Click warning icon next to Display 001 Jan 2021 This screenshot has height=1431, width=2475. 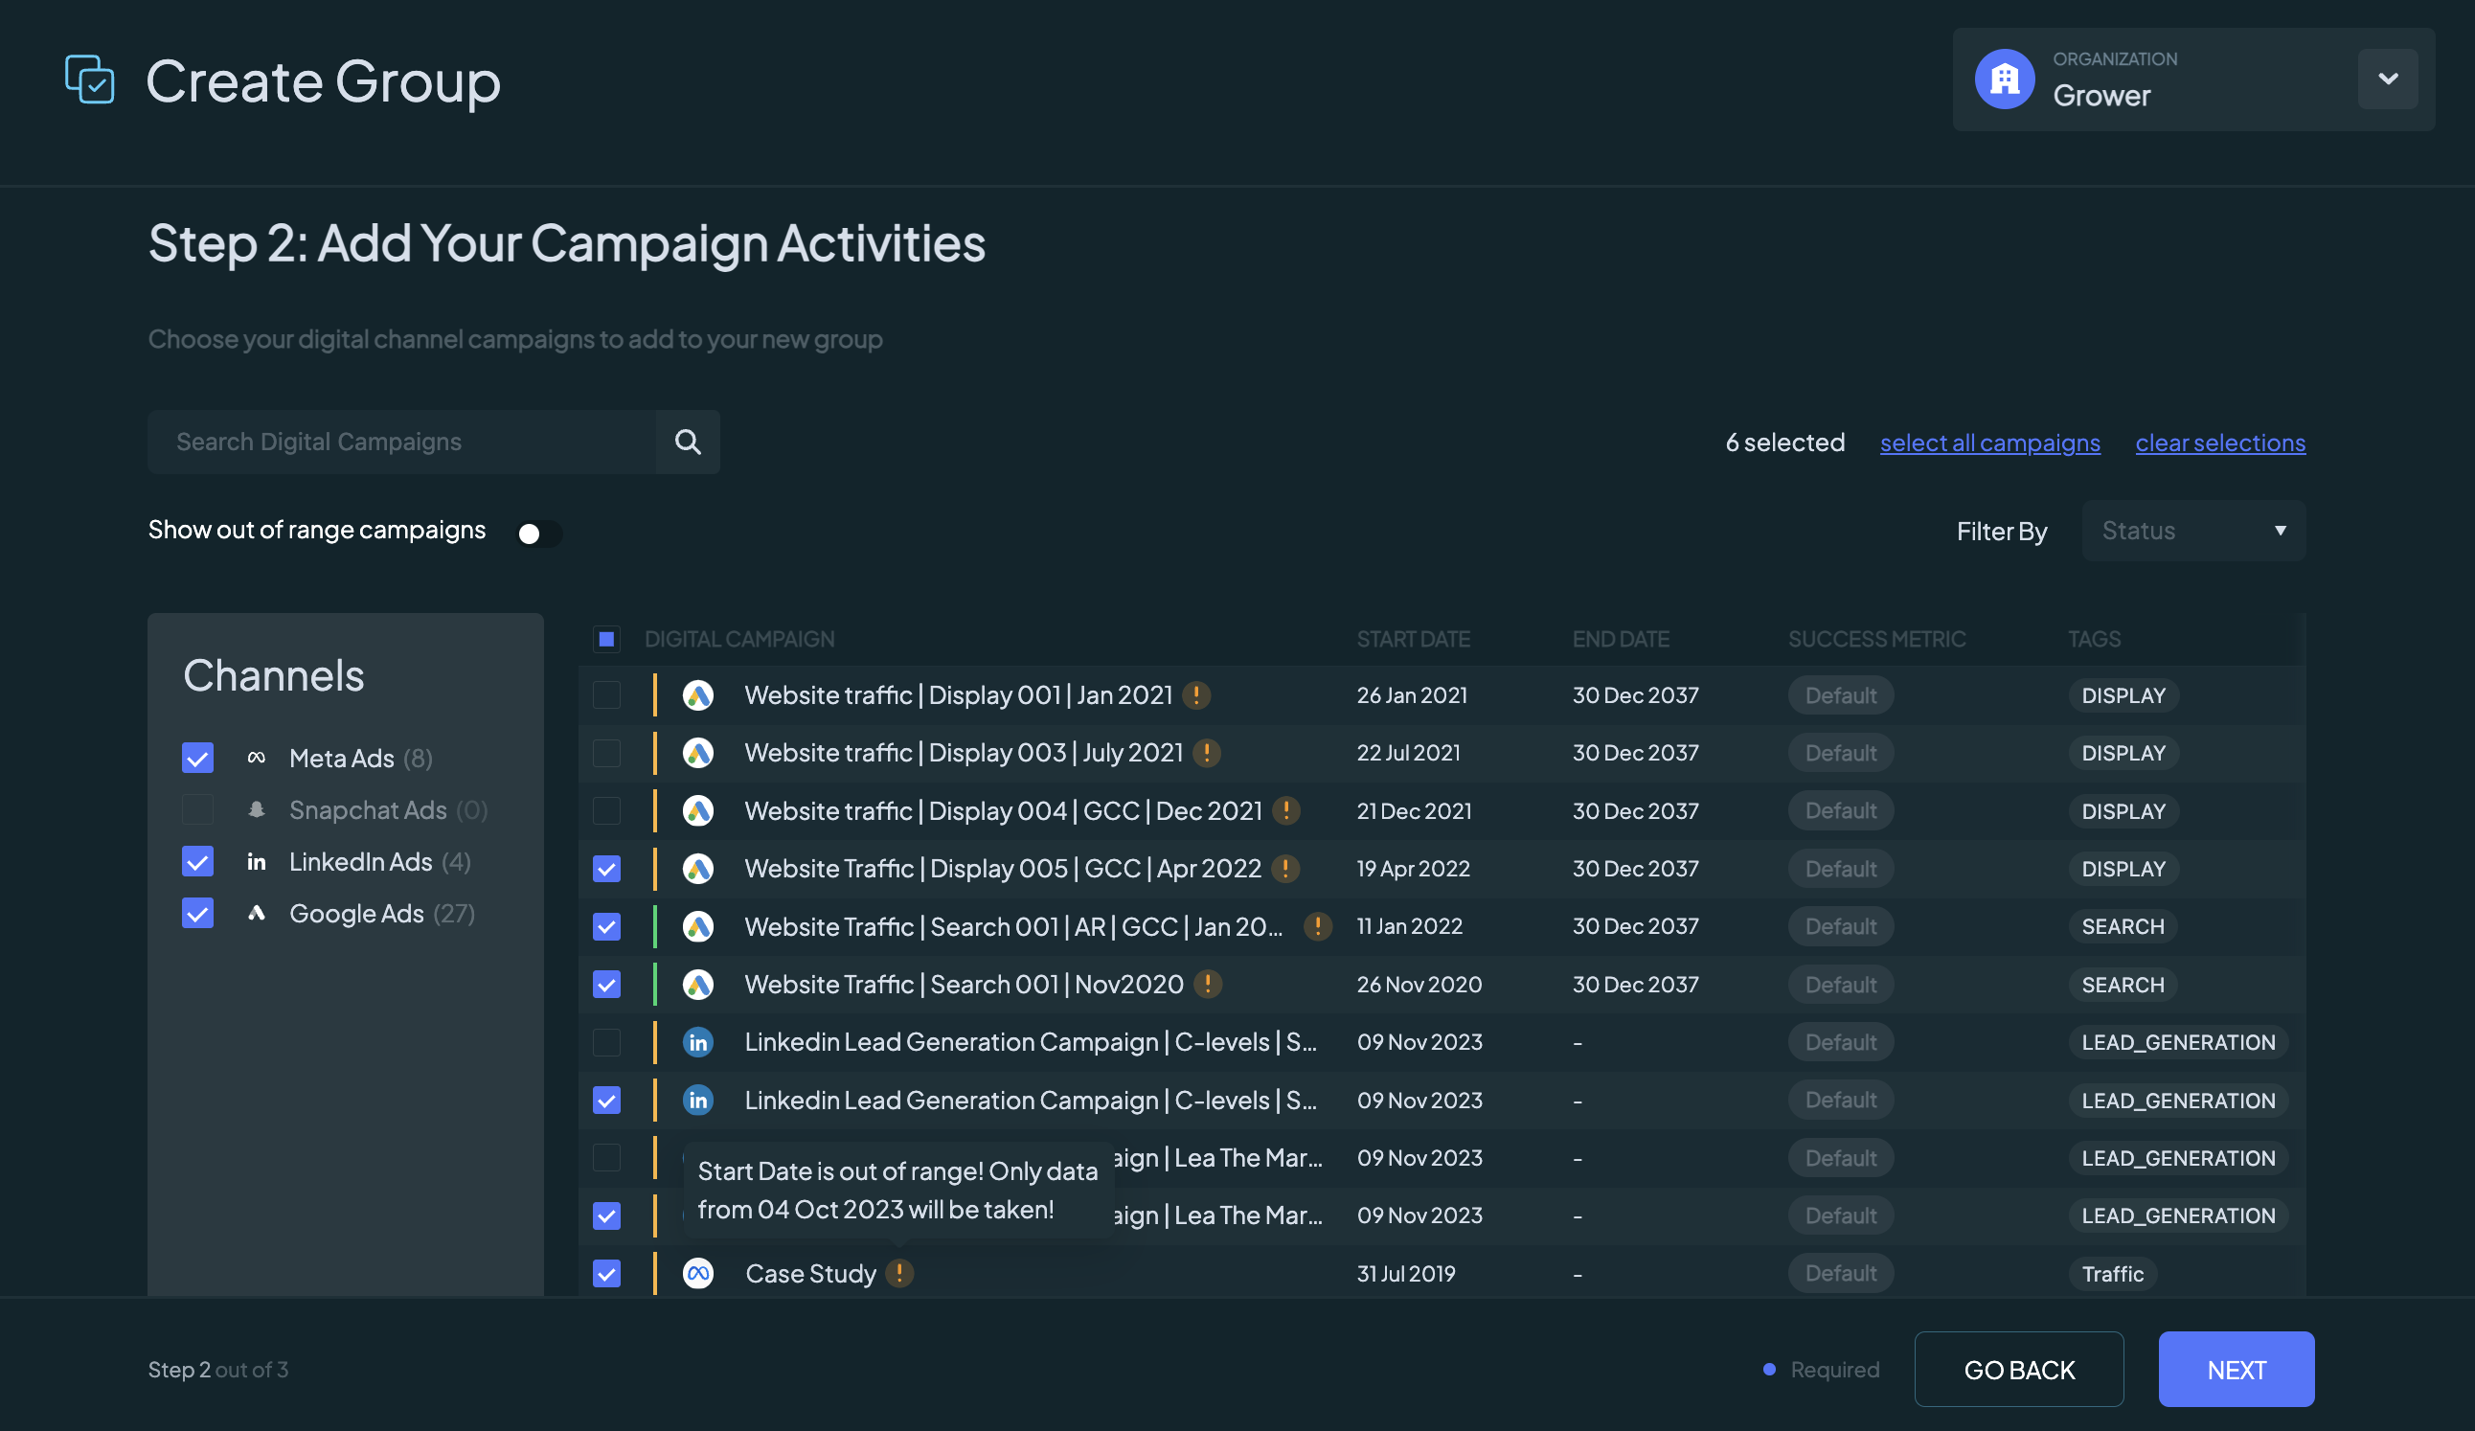coord(1195,695)
